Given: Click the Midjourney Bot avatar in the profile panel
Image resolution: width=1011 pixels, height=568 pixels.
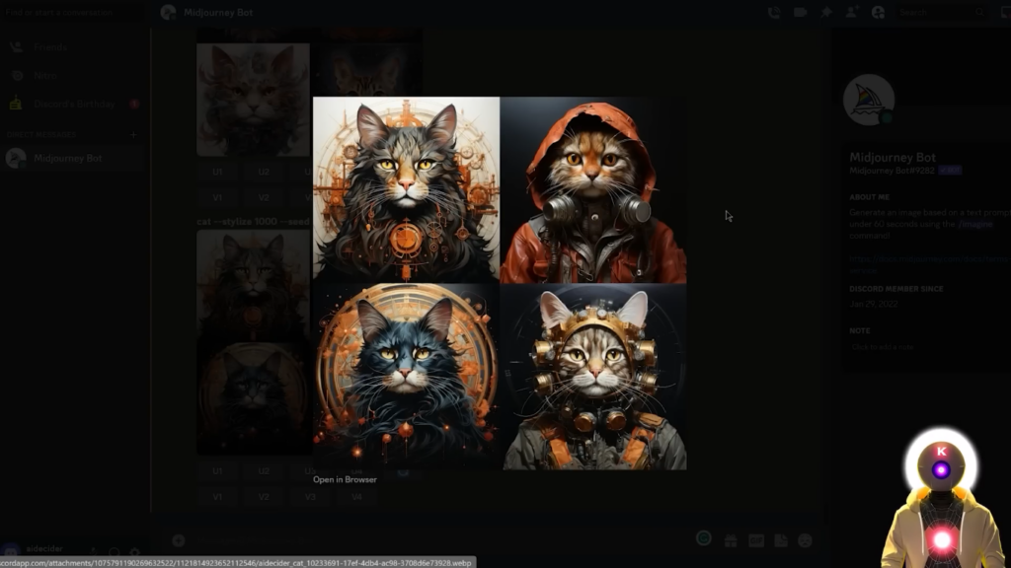Looking at the screenshot, I should click(x=869, y=100).
